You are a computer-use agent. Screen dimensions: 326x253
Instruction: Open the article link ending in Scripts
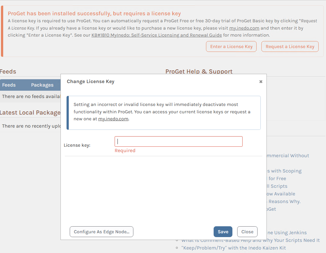[x=277, y=186]
